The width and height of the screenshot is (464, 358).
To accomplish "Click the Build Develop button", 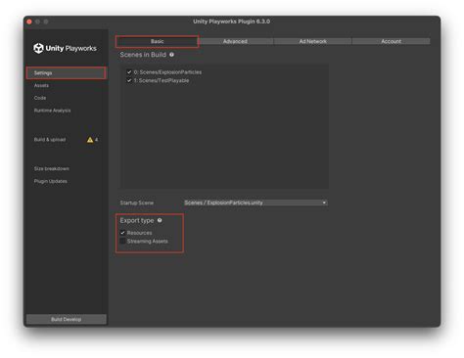I will (67, 319).
